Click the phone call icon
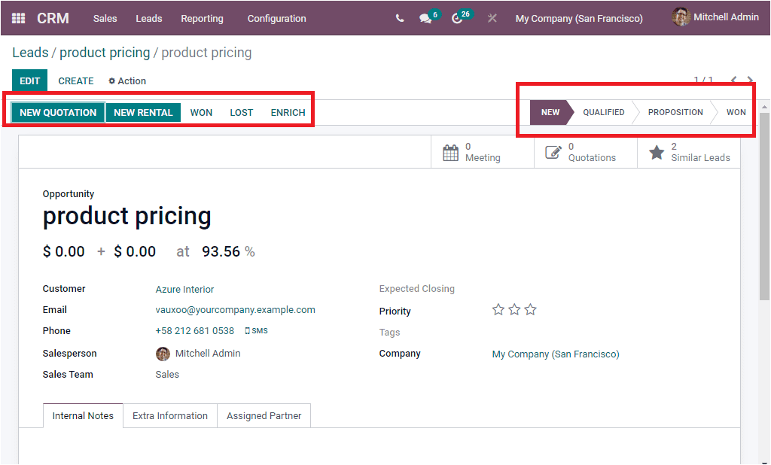The width and height of the screenshot is (771, 465). point(400,18)
